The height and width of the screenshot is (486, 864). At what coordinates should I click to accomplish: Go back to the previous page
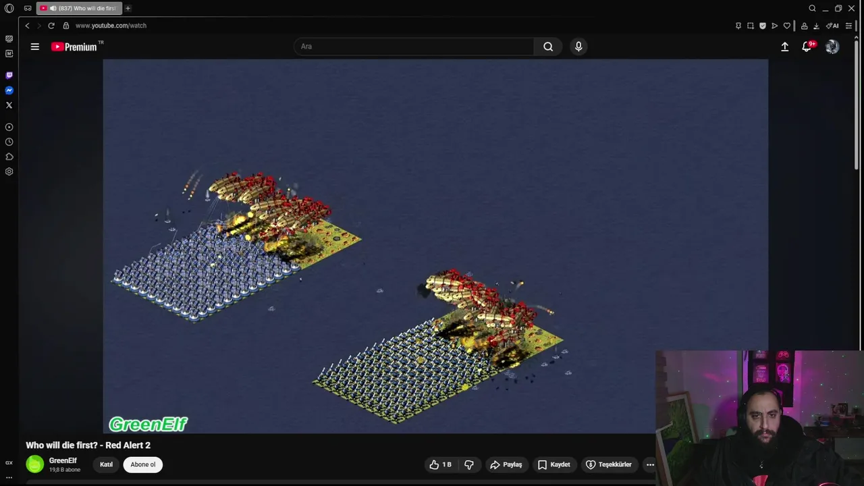27,26
